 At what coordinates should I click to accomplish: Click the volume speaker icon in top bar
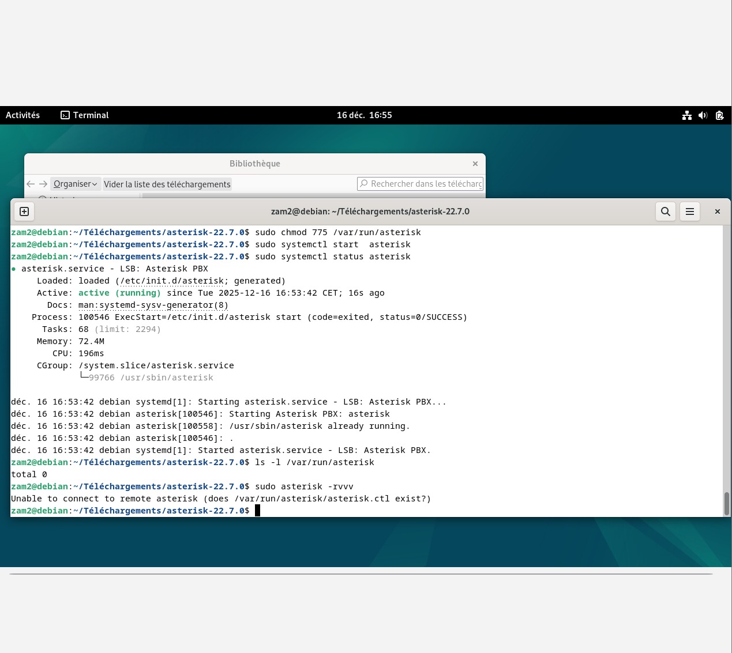[x=703, y=115]
